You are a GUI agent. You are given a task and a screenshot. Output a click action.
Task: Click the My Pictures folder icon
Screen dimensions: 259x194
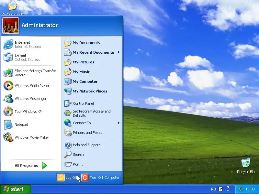click(68, 62)
